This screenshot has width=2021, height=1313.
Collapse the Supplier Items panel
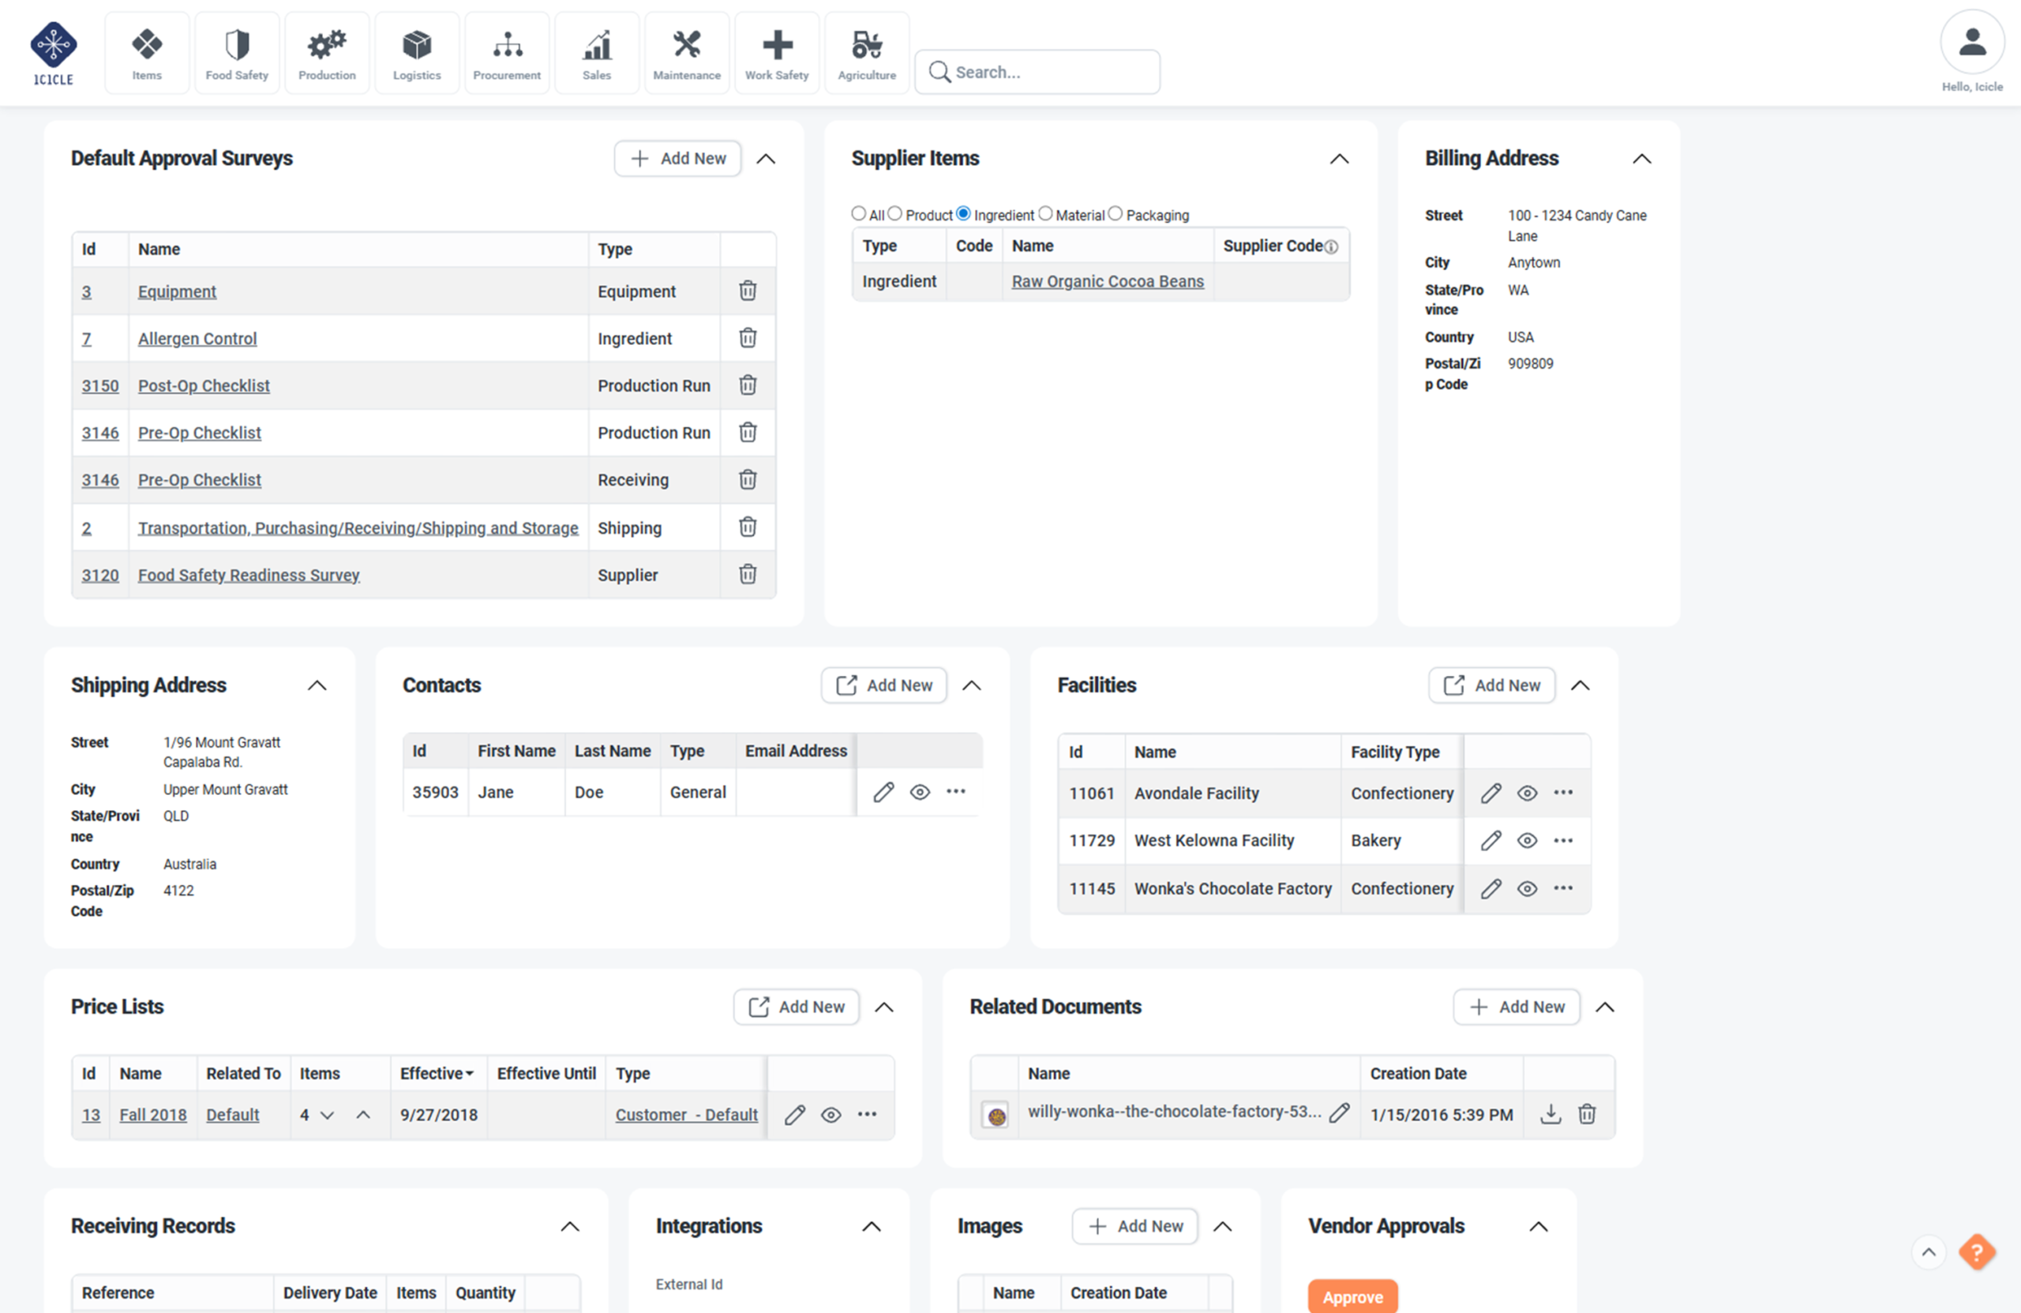tap(1339, 159)
